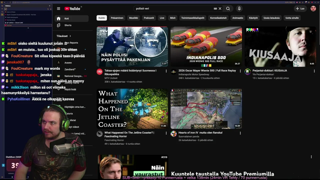Image resolution: width=320 pixels, height=180 pixels.
Task: Open the National Geographic subscription
Action: [72, 76]
